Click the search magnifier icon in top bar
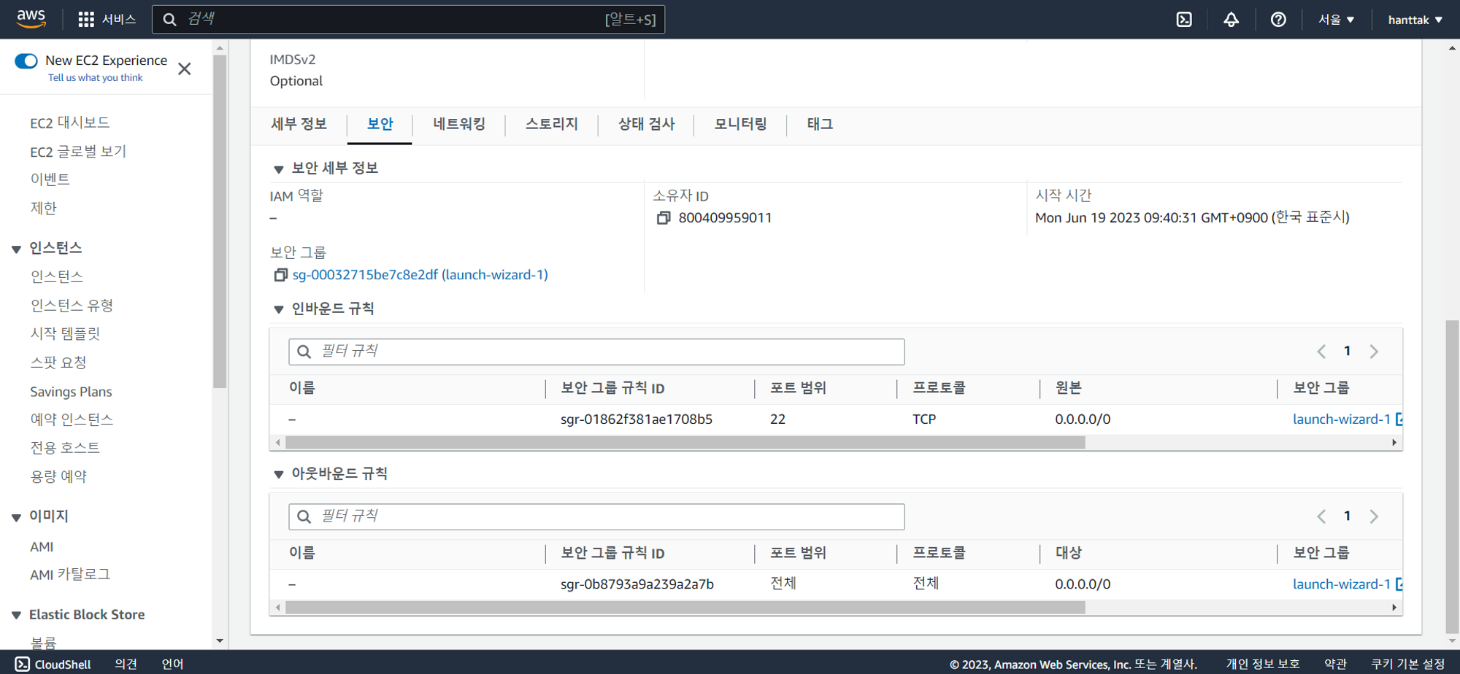Viewport: 1460px width, 674px height. point(169,20)
